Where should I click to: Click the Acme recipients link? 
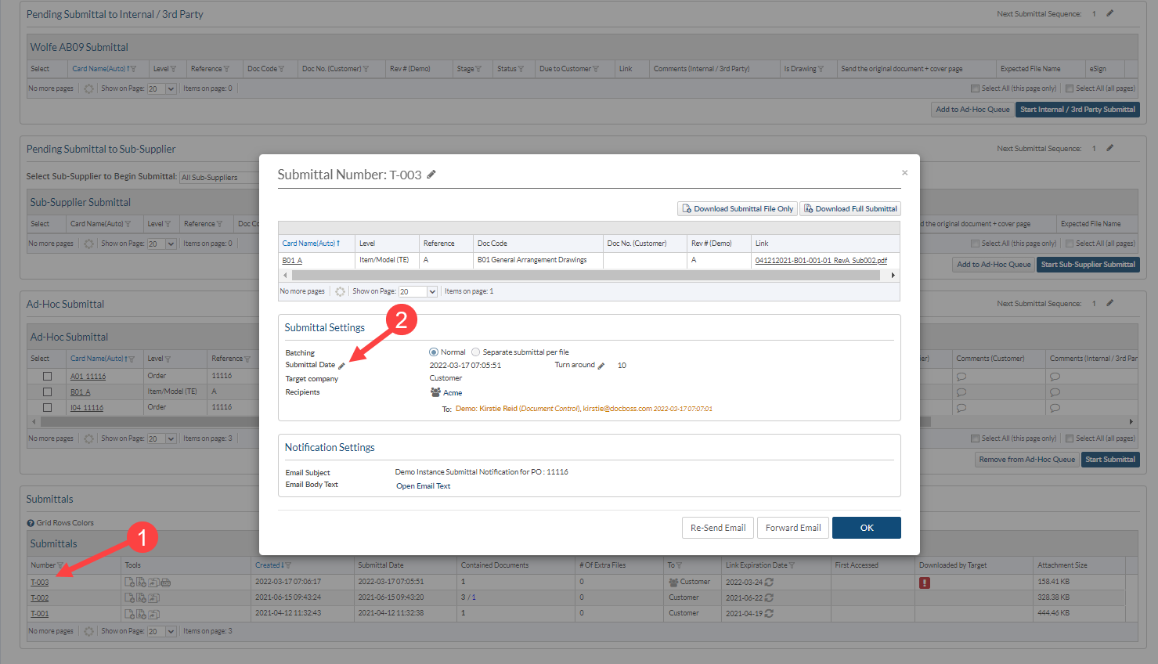(453, 393)
